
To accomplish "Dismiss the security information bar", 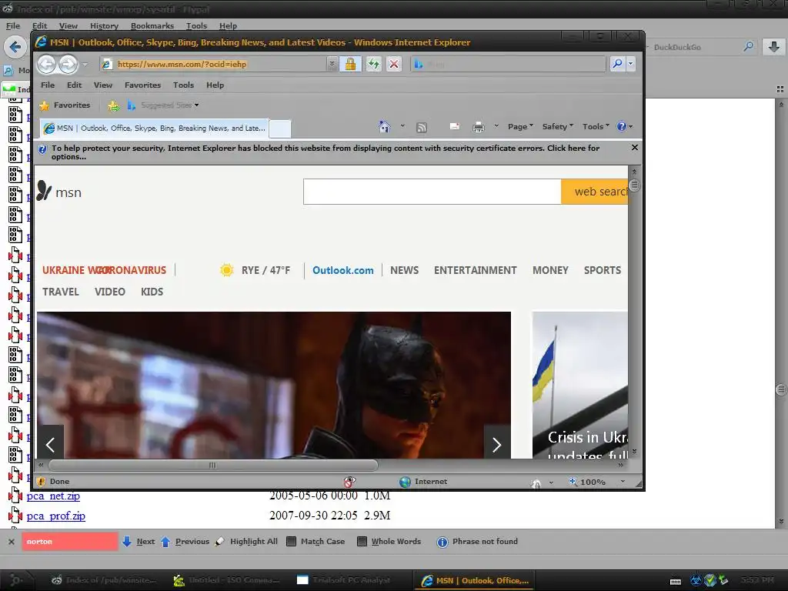I will click(x=635, y=147).
